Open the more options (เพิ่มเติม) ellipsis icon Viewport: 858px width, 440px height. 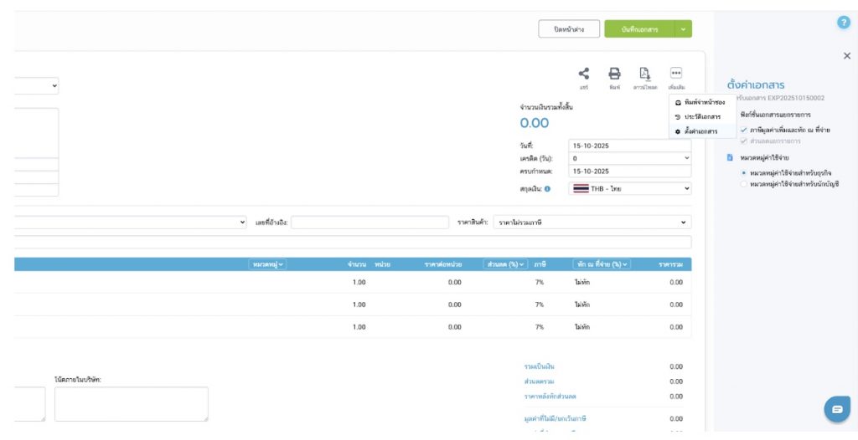click(676, 74)
